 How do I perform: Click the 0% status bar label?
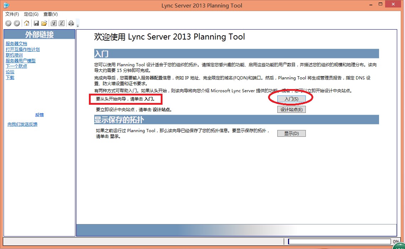396,242
